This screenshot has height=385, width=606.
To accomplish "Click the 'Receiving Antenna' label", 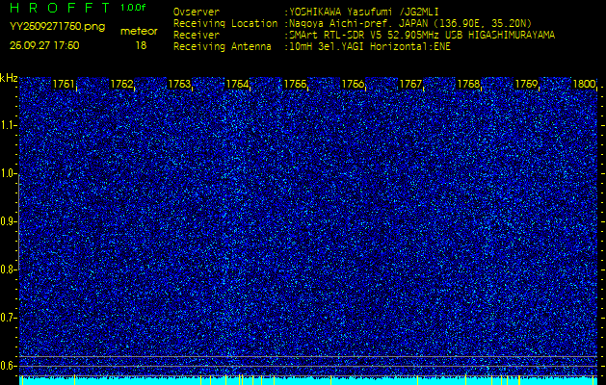I will tap(223, 47).
